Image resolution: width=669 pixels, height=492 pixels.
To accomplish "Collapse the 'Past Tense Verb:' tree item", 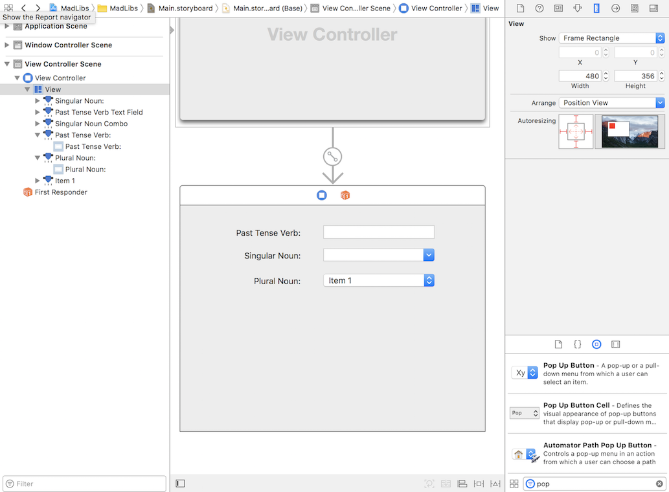I will pos(38,135).
